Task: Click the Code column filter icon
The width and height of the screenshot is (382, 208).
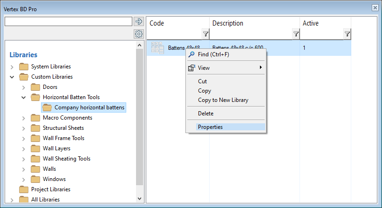Action: click(205, 34)
